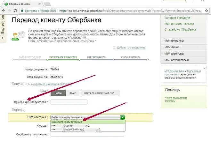Choose Выберите карту списания list option

pyautogui.click(x=88, y=122)
